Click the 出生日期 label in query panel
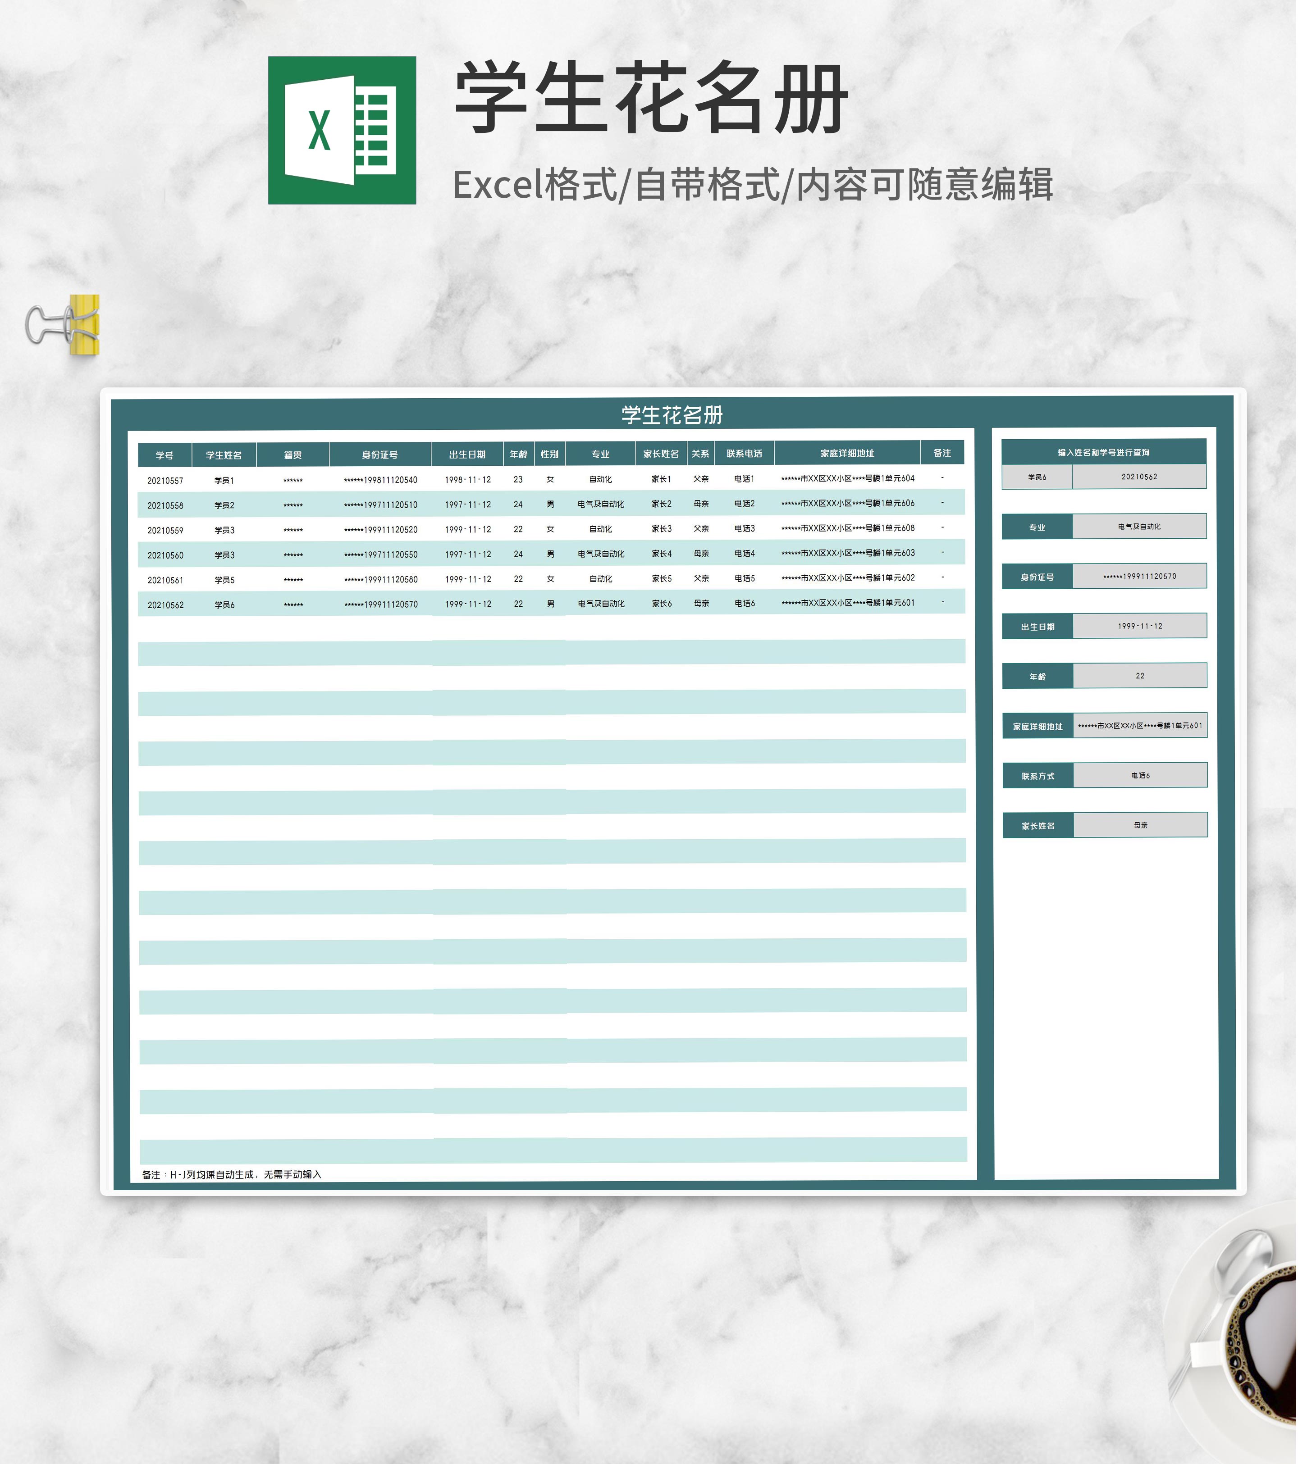Viewport: 1298px width, 1464px height. point(1037,627)
